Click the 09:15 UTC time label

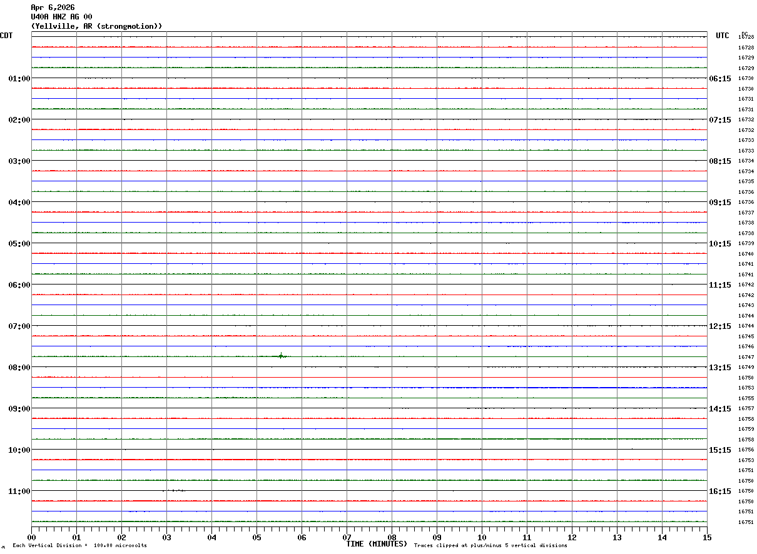click(x=719, y=203)
